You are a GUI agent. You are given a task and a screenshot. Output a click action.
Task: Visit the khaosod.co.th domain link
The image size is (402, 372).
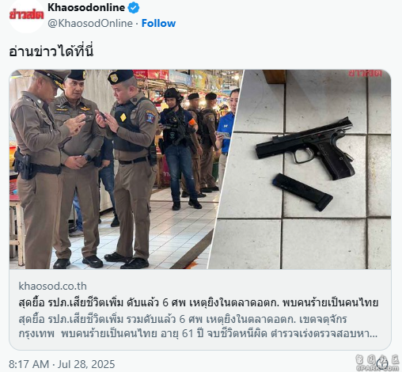[52, 286]
